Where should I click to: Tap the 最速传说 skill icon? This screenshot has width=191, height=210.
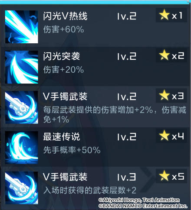click(x=22, y=148)
